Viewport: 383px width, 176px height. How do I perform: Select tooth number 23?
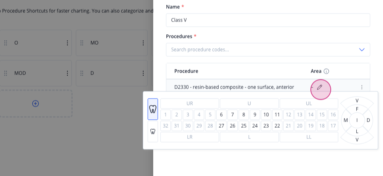[x=266, y=126]
